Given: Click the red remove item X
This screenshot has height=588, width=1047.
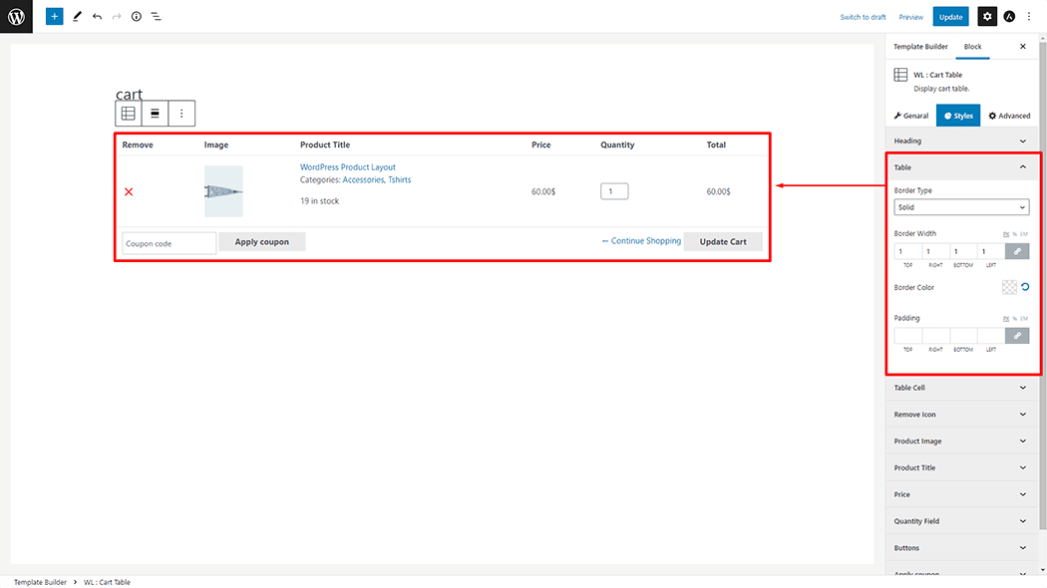Looking at the screenshot, I should click(x=129, y=191).
